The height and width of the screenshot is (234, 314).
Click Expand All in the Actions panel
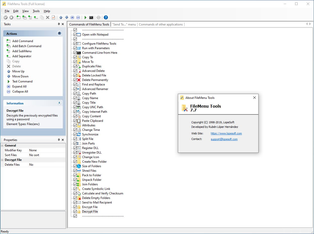(19, 86)
